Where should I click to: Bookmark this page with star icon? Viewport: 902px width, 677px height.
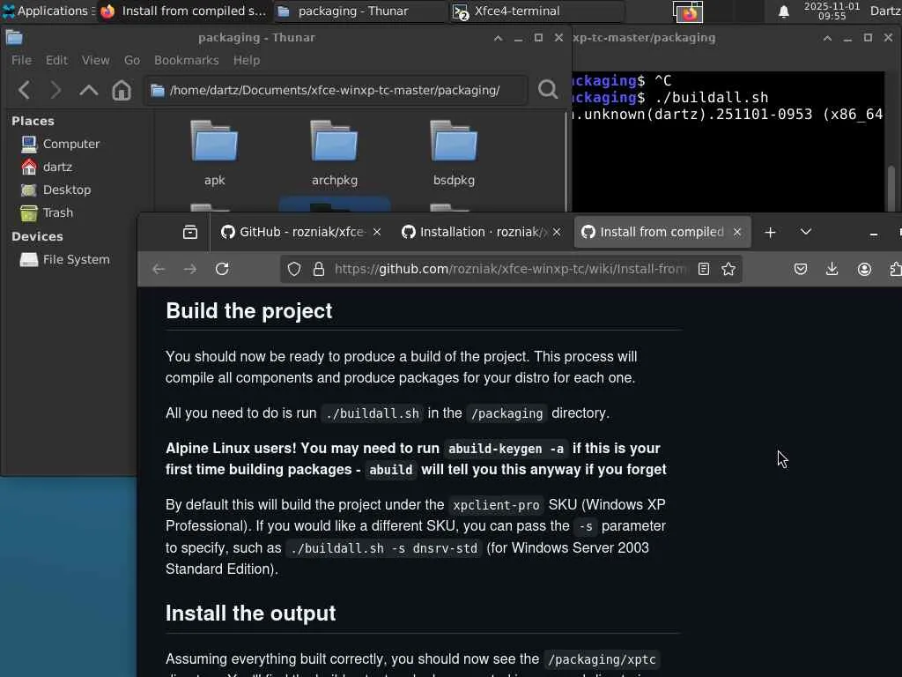(728, 269)
